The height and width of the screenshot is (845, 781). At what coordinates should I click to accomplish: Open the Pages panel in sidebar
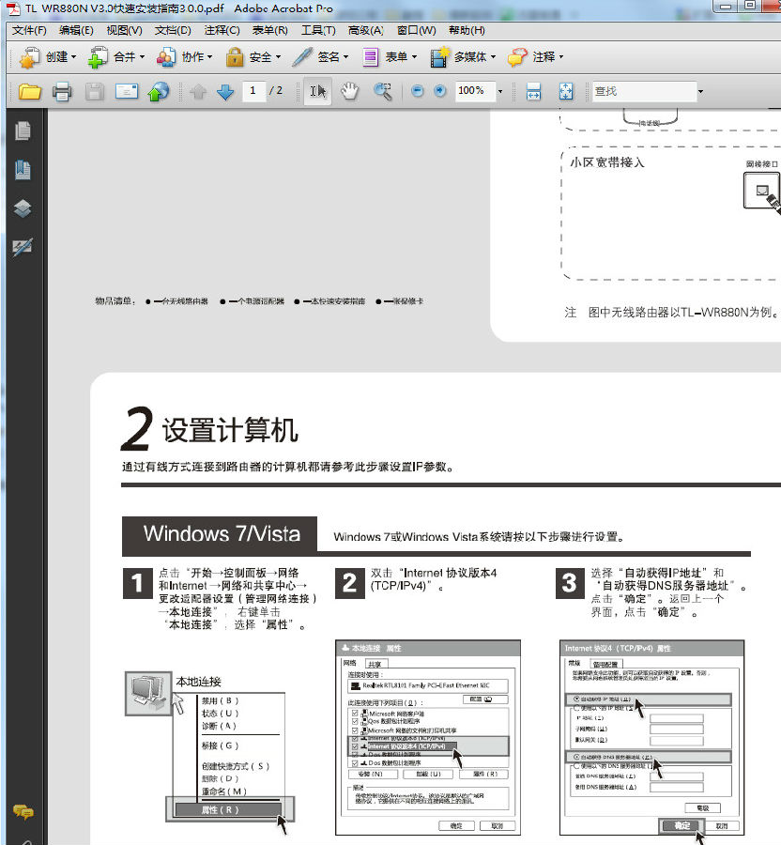(23, 131)
